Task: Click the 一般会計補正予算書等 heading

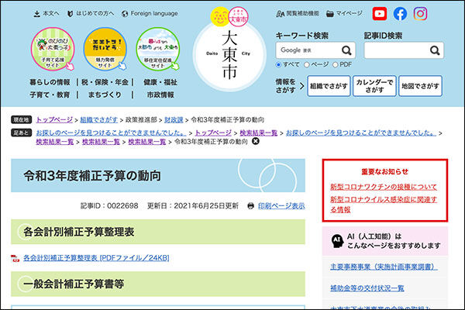Action: pos(74,284)
